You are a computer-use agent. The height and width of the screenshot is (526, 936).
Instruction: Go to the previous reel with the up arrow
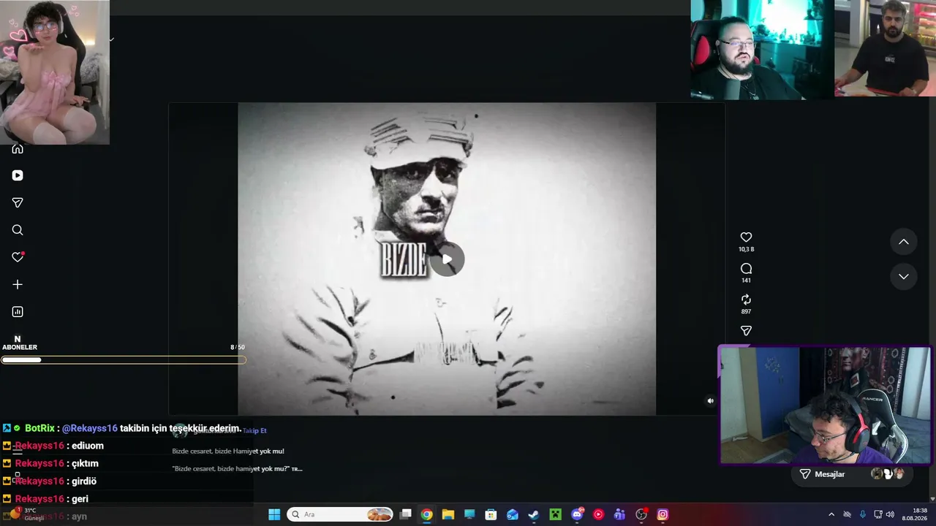(x=904, y=242)
